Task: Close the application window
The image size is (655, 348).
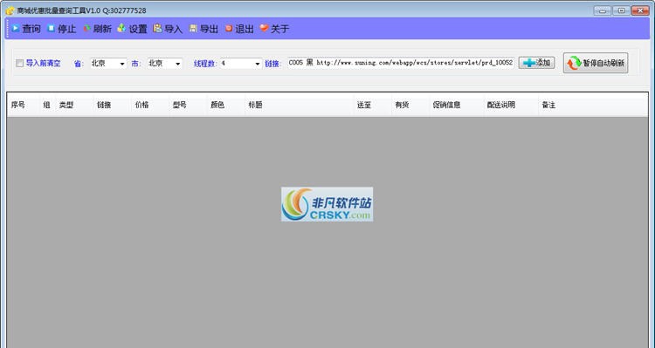Action: click(x=640, y=10)
